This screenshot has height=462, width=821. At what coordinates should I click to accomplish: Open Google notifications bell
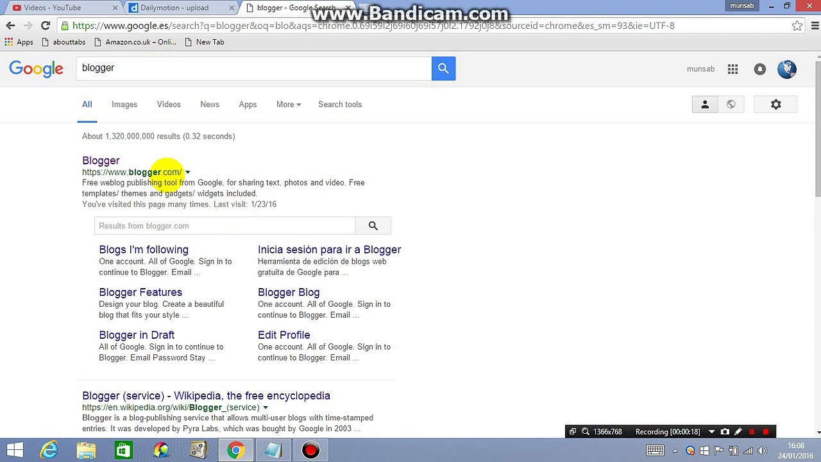[760, 69]
